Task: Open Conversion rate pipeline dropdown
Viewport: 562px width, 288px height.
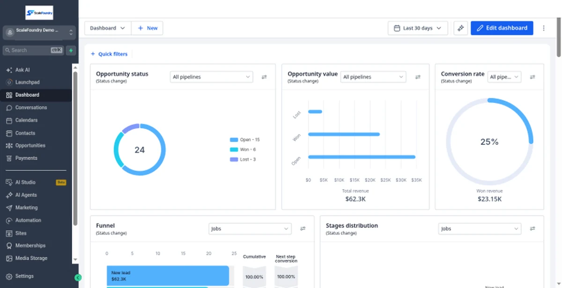Action: (x=504, y=77)
